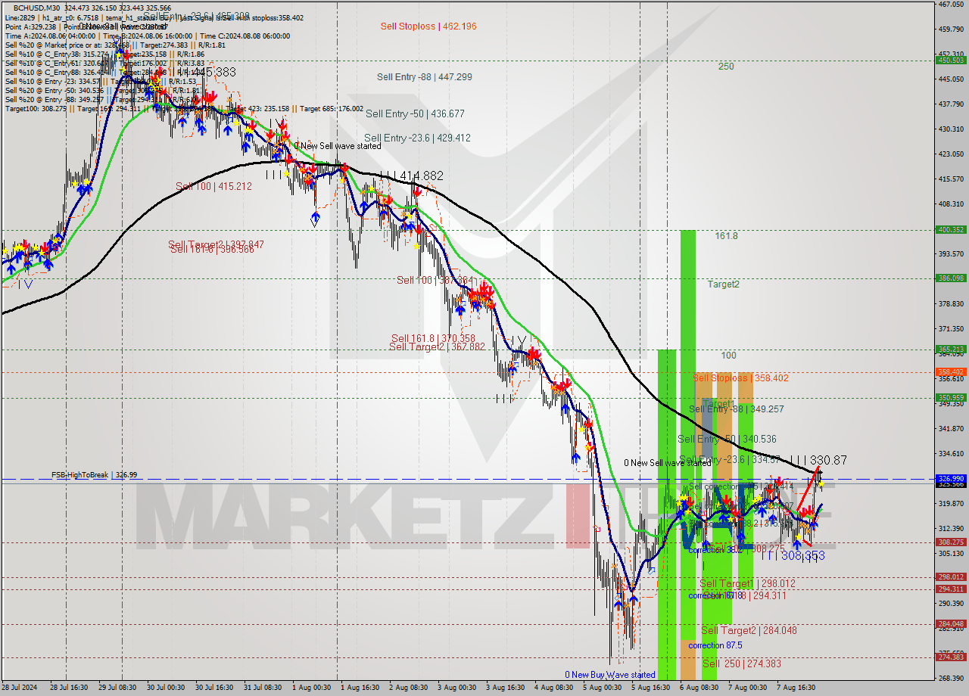Click the '1 Aug 00:30' time axis label
Image resolution: width=969 pixels, height=696 pixels.
point(312,688)
